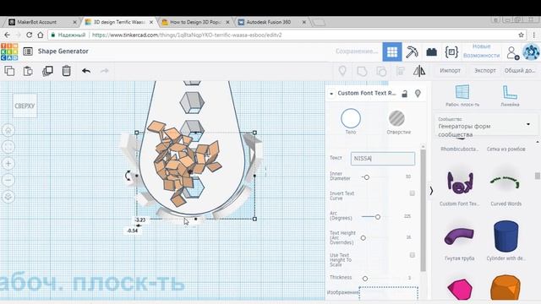
Task: Click the Ungroup shapes icon
Action: 381,71
